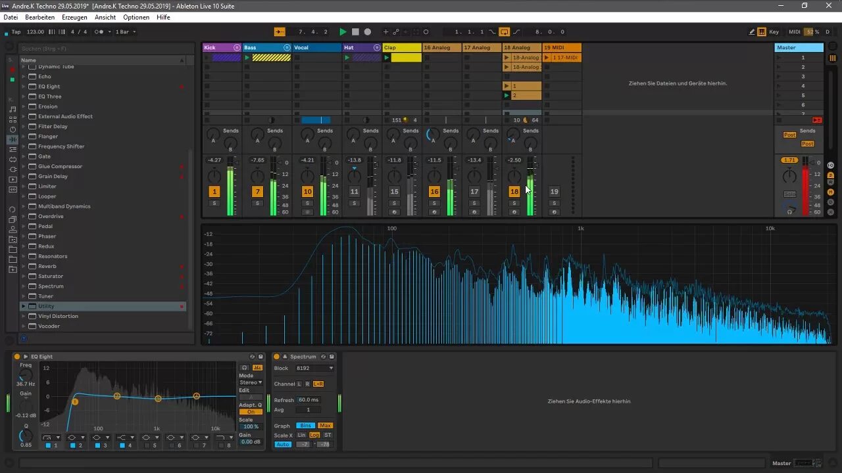
Task: Toggle Vocal track activator button 10
Action: (307, 192)
